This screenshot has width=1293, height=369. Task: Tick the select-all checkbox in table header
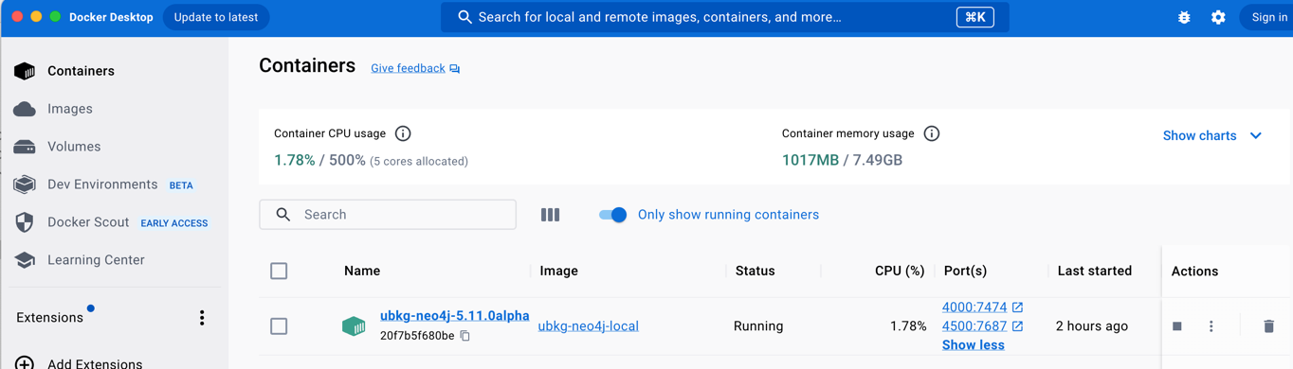pyautogui.click(x=279, y=272)
